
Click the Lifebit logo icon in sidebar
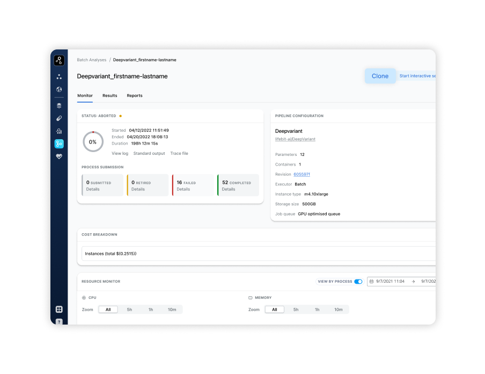tap(59, 61)
